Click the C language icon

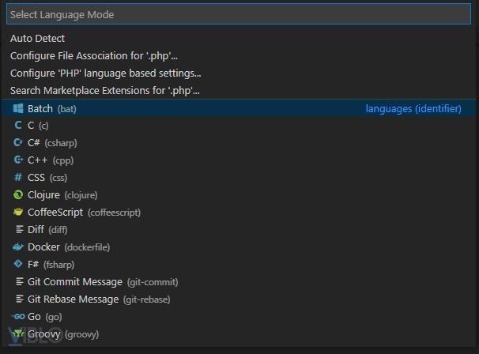18,126
